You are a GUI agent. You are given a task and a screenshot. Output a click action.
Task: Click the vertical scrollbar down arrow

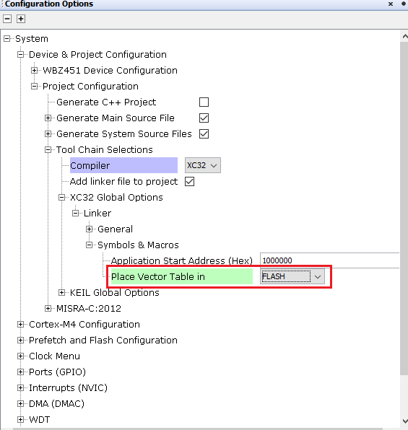coord(404,421)
